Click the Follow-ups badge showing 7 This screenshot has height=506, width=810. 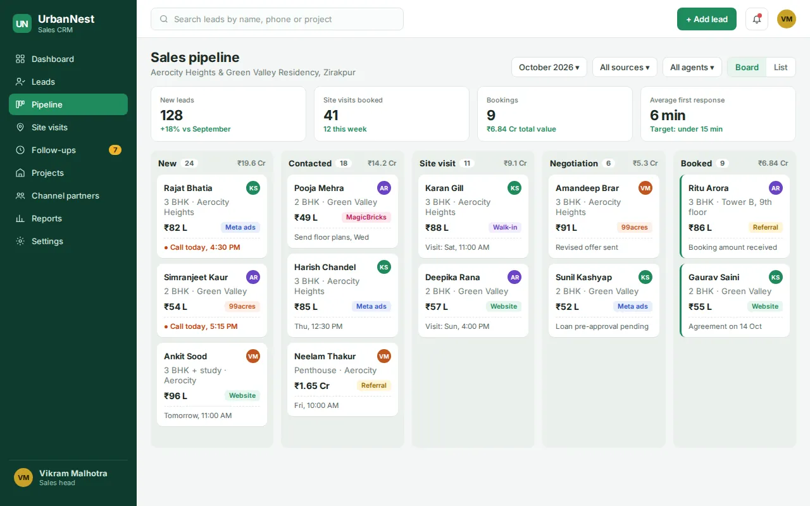pyautogui.click(x=115, y=150)
